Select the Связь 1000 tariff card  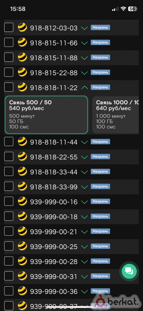(118, 115)
